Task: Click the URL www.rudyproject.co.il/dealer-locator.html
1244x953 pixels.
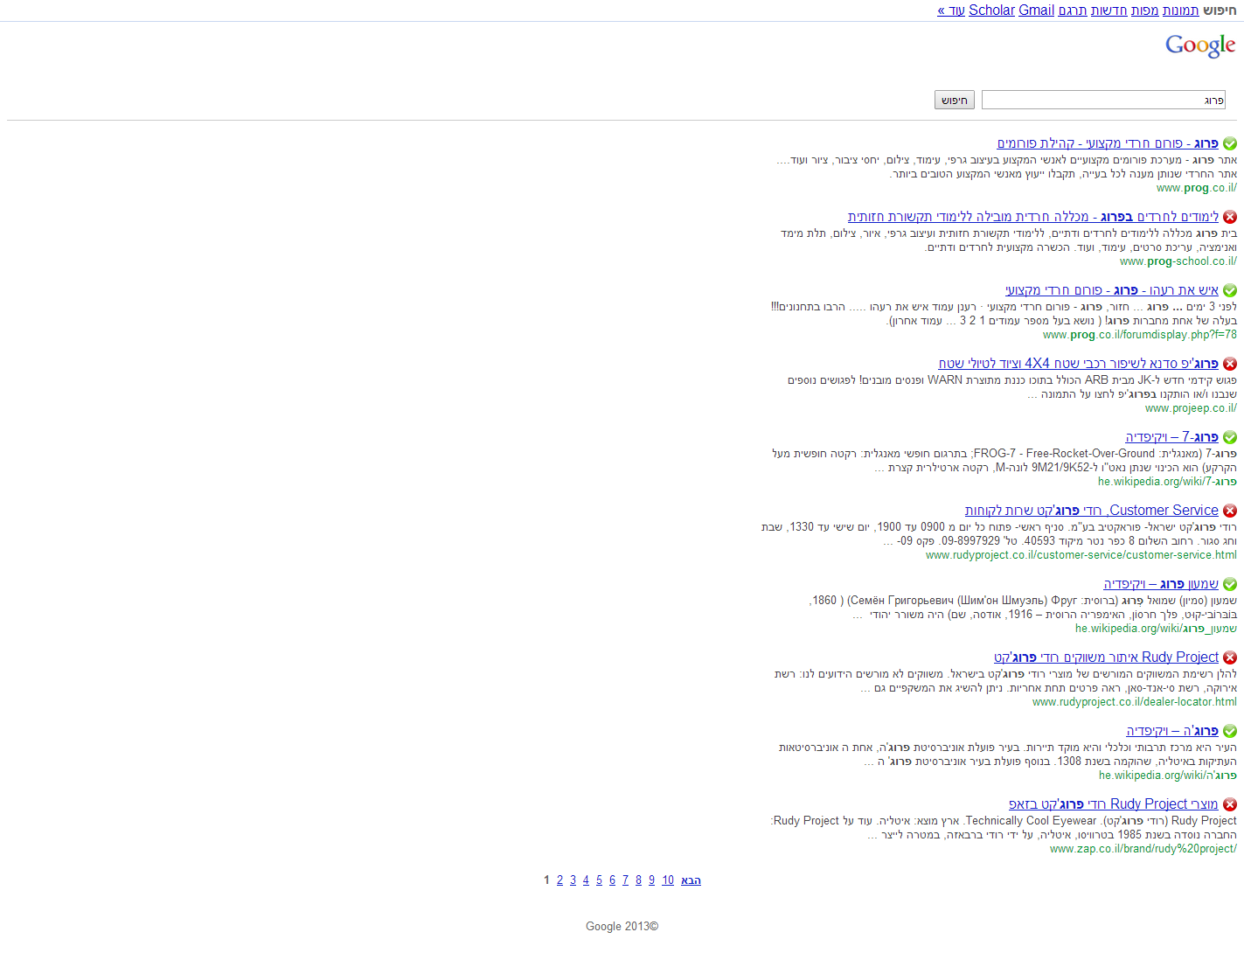Action: 1135,702
